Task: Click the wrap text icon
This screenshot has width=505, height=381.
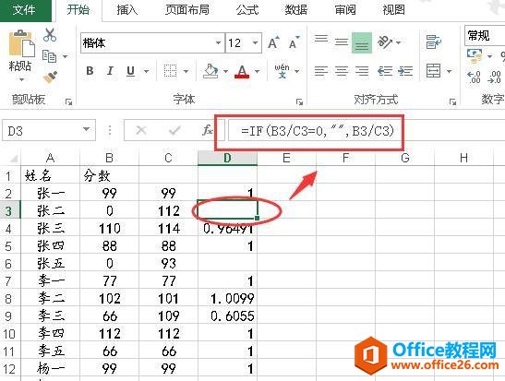Action: (x=433, y=42)
